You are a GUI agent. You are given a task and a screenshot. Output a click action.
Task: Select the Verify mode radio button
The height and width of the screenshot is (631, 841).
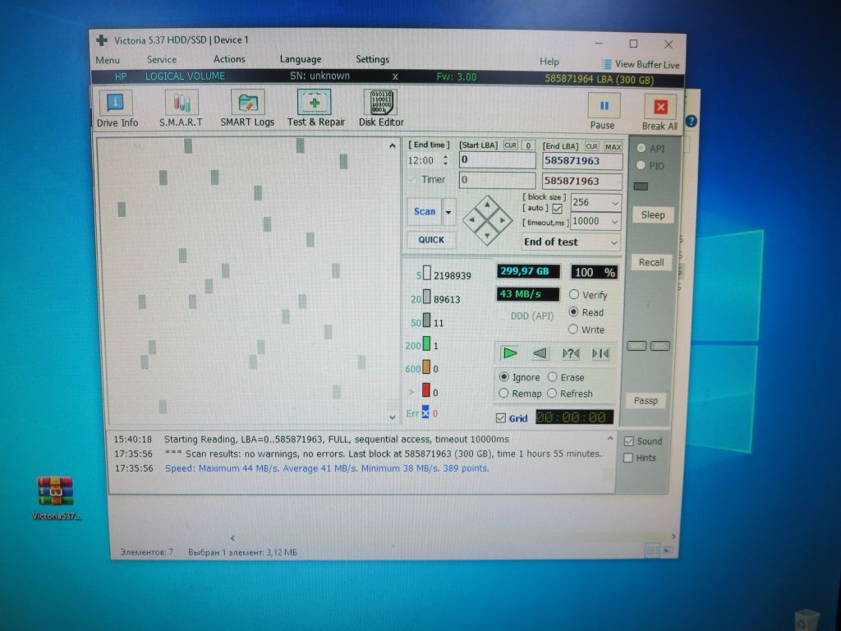coord(574,295)
